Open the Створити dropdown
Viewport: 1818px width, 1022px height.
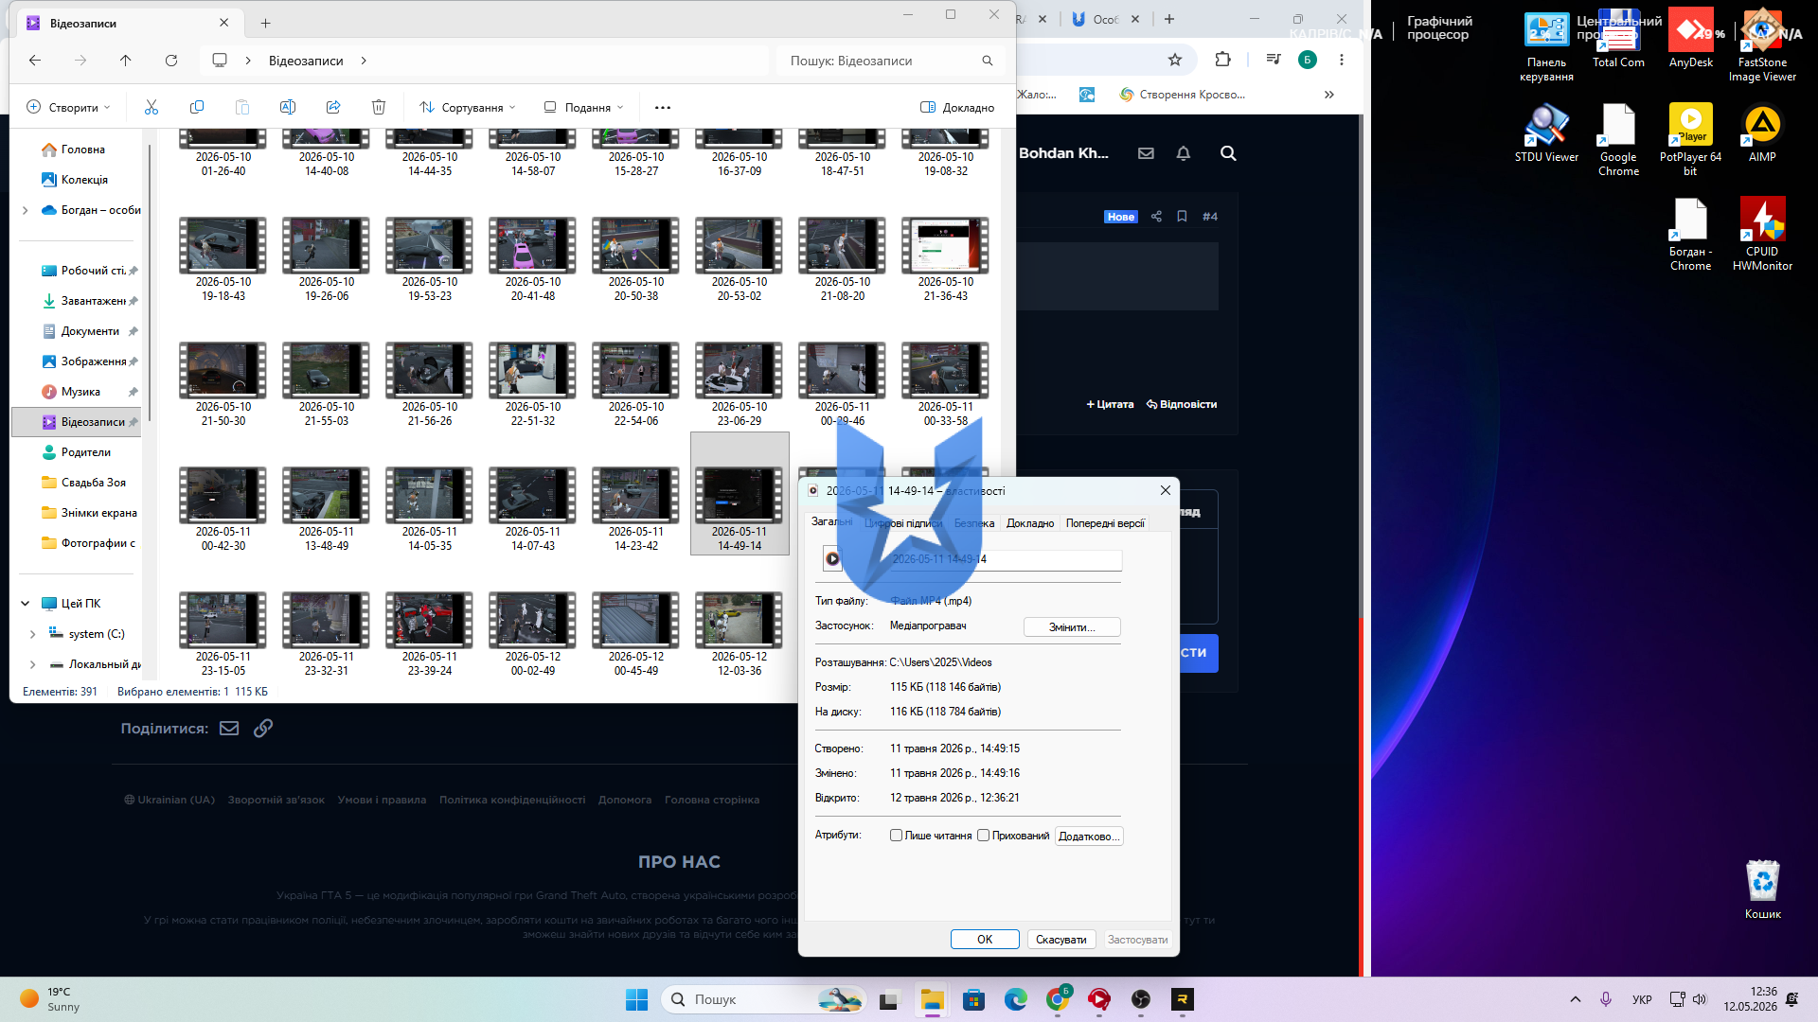[x=69, y=108]
